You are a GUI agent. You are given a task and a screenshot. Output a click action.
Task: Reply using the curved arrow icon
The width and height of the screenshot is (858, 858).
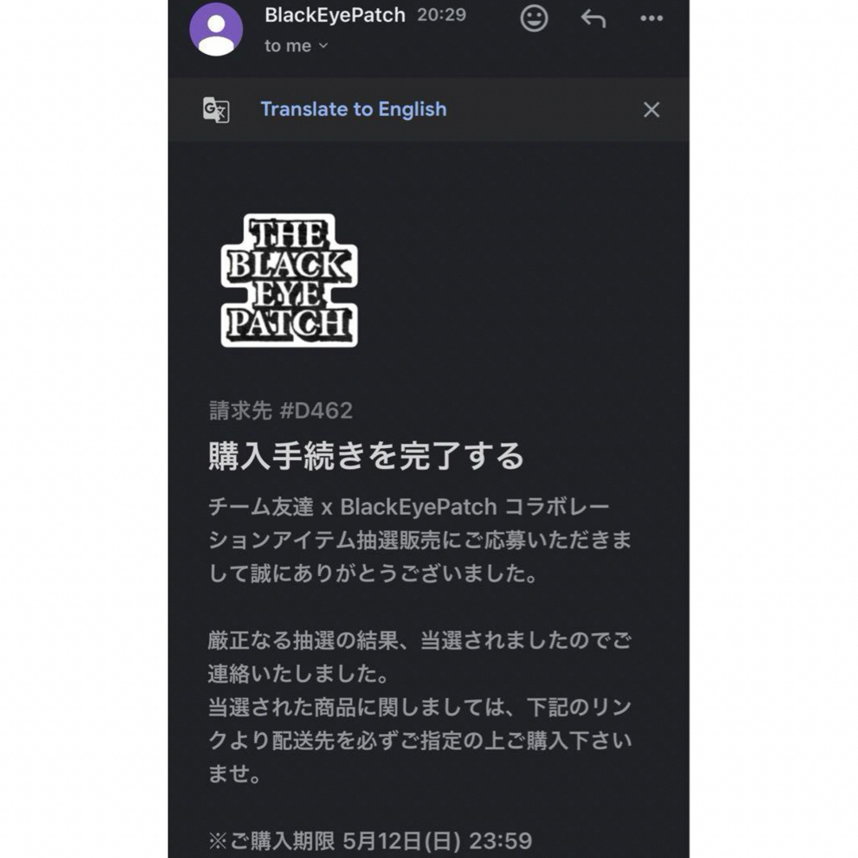click(593, 18)
